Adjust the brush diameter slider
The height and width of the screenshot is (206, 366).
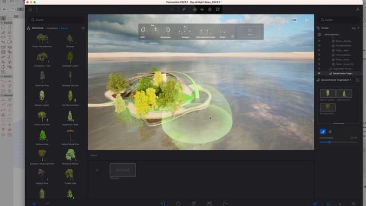pos(338,142)
